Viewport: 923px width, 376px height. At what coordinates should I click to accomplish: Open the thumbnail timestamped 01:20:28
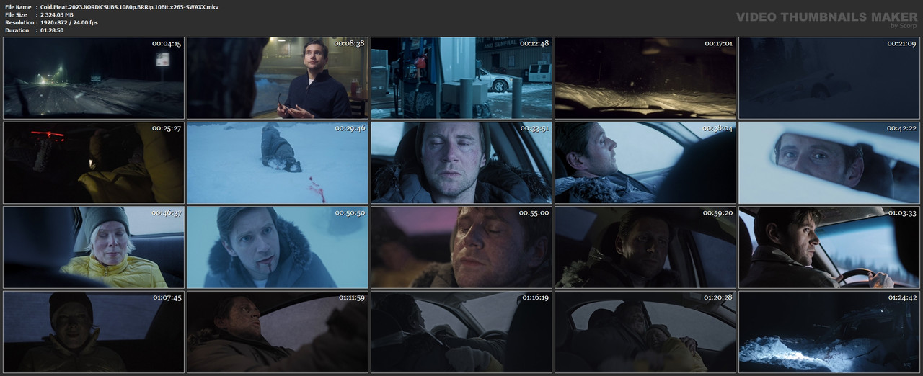click(645, 332)
